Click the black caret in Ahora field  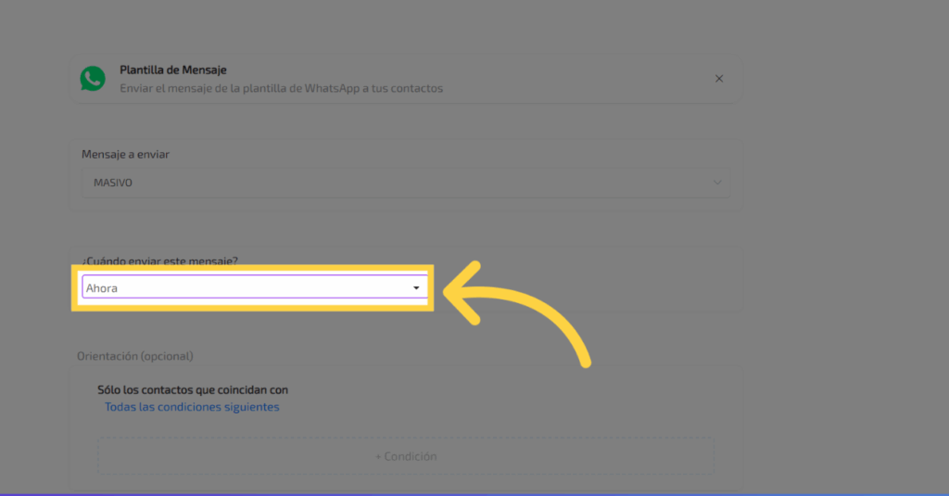coord(416,288)
